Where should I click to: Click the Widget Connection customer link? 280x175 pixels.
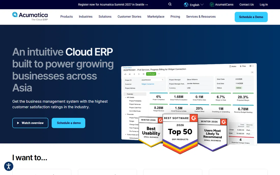[148, 84]
